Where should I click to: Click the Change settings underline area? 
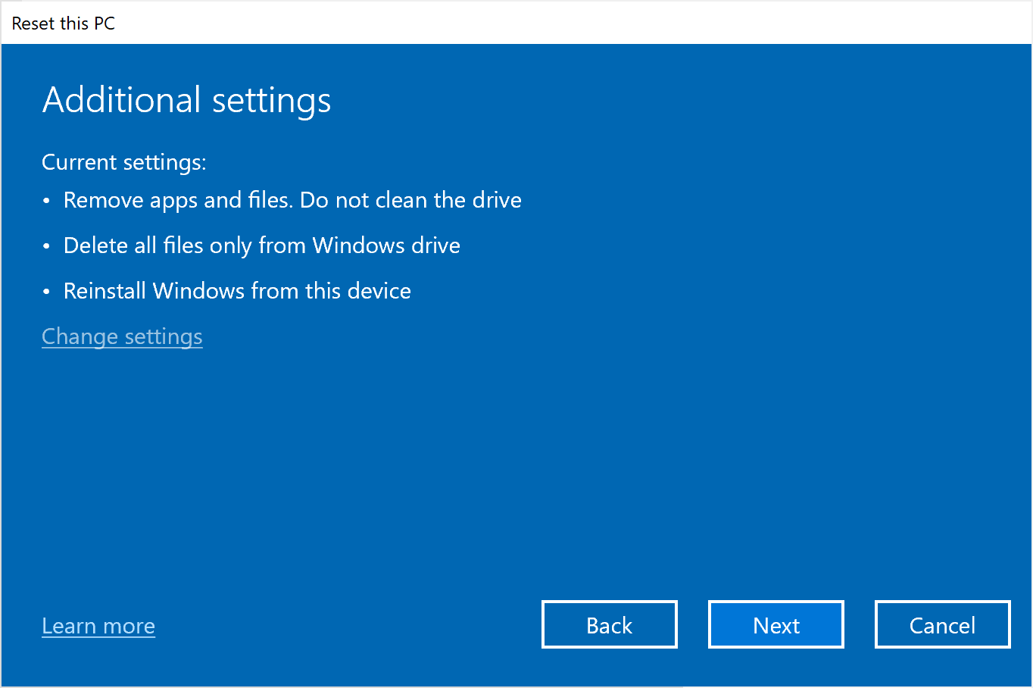pyautogui.click(x=122, y=347)
